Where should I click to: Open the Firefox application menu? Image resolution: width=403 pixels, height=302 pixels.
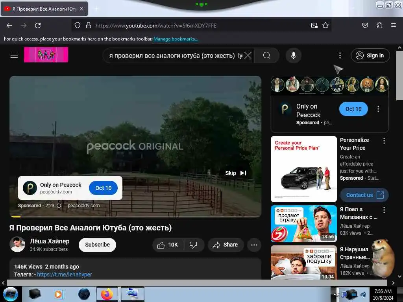pos(393,25)
